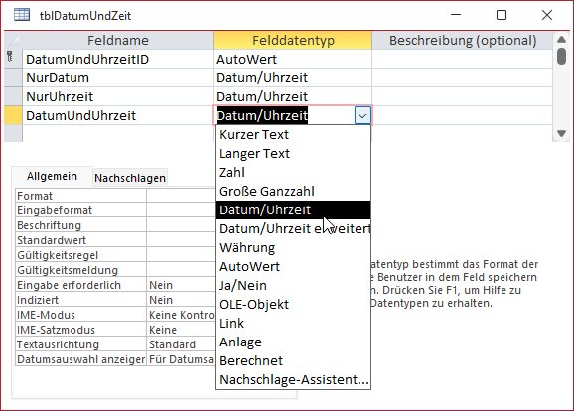Click the empty new field name row
Image resolution: width=574 pixels, height=411 pixels.
[117, 134]
